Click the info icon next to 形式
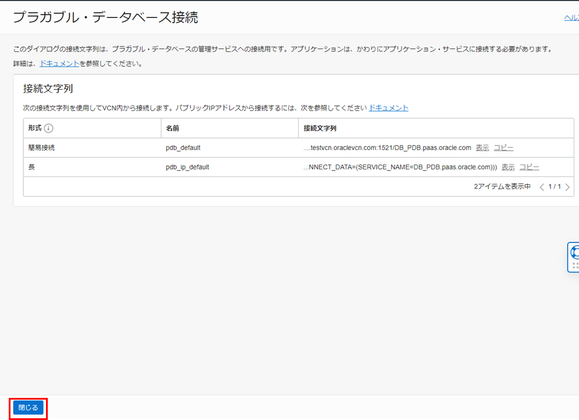Screen dimensions: 579x420 49,129
